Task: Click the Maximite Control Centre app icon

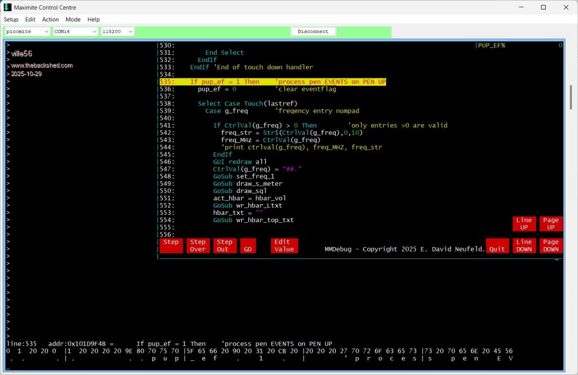Action: coord(7,7)
